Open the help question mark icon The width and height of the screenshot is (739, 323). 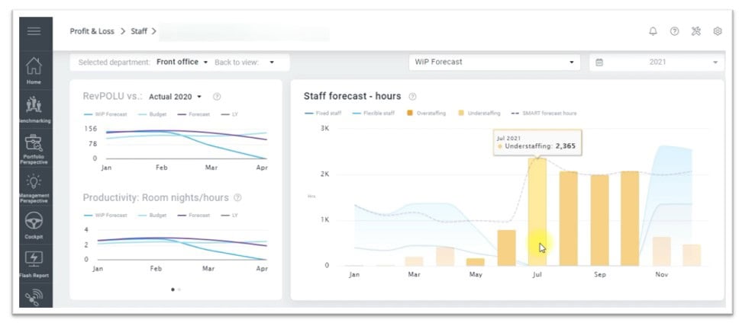click(x=674, y=31)
